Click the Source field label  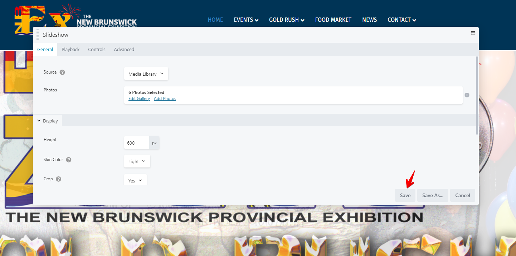click(50, 72)
